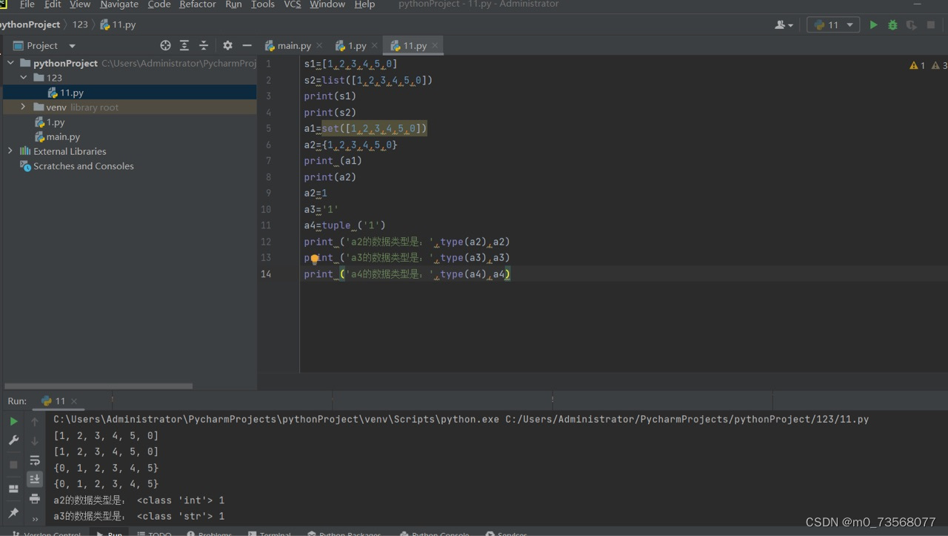The height and width of the screenshot is (536, 948).
Task: Start debugging with the bug icon
Action: point(892,24)
